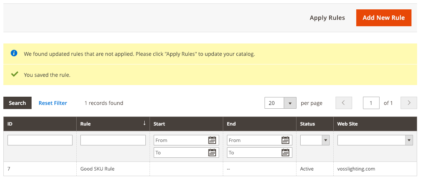Click the Add New Rule button

click(x=384, y=18)
